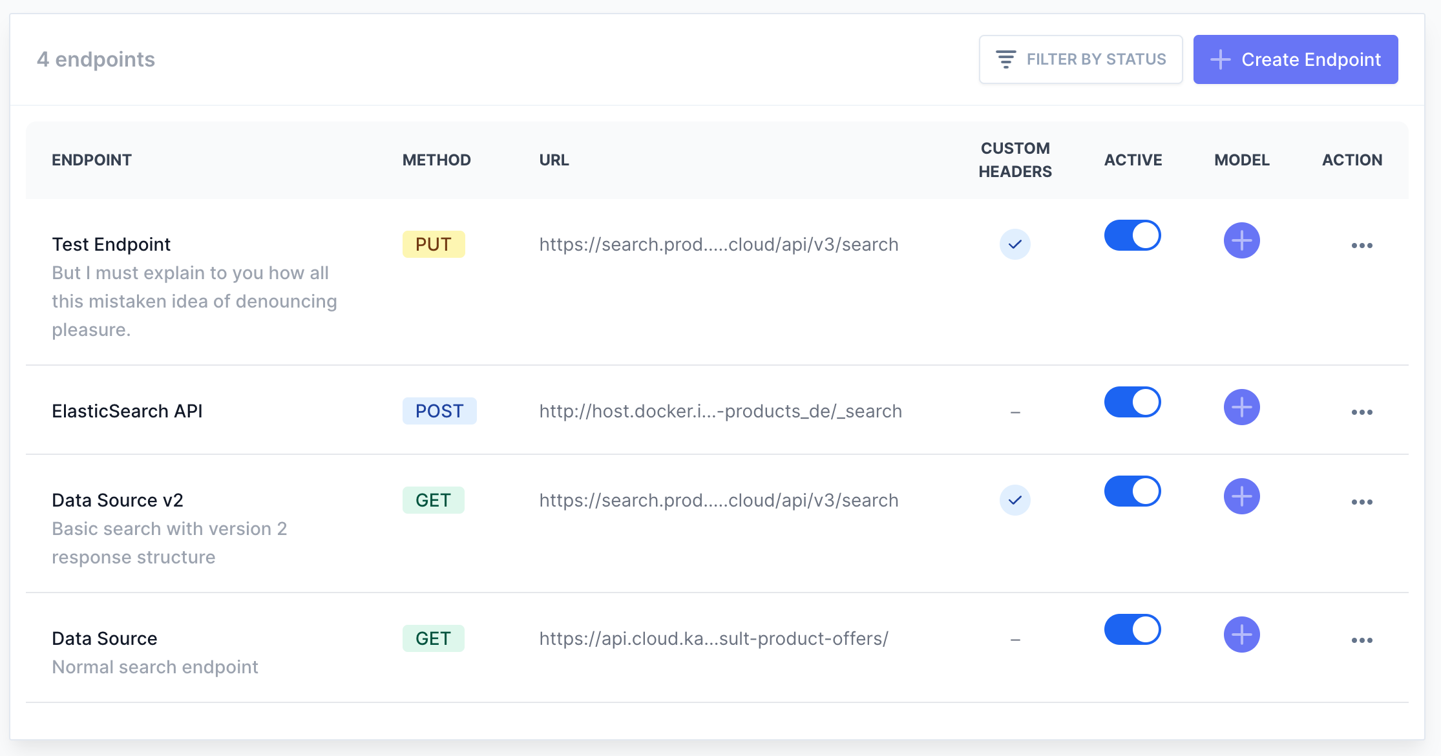Image resolution: width=1441 pixels, height=756 pixels.
Task: Open the action menu for Data Source v2
Action: (1362, 502)
